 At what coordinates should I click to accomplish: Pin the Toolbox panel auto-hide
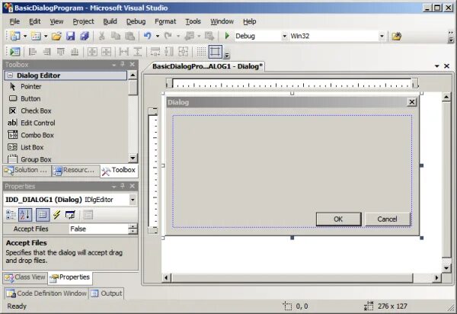(x=123, y=64)
